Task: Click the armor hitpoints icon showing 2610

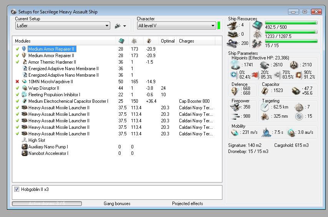Action: (264, 65)
